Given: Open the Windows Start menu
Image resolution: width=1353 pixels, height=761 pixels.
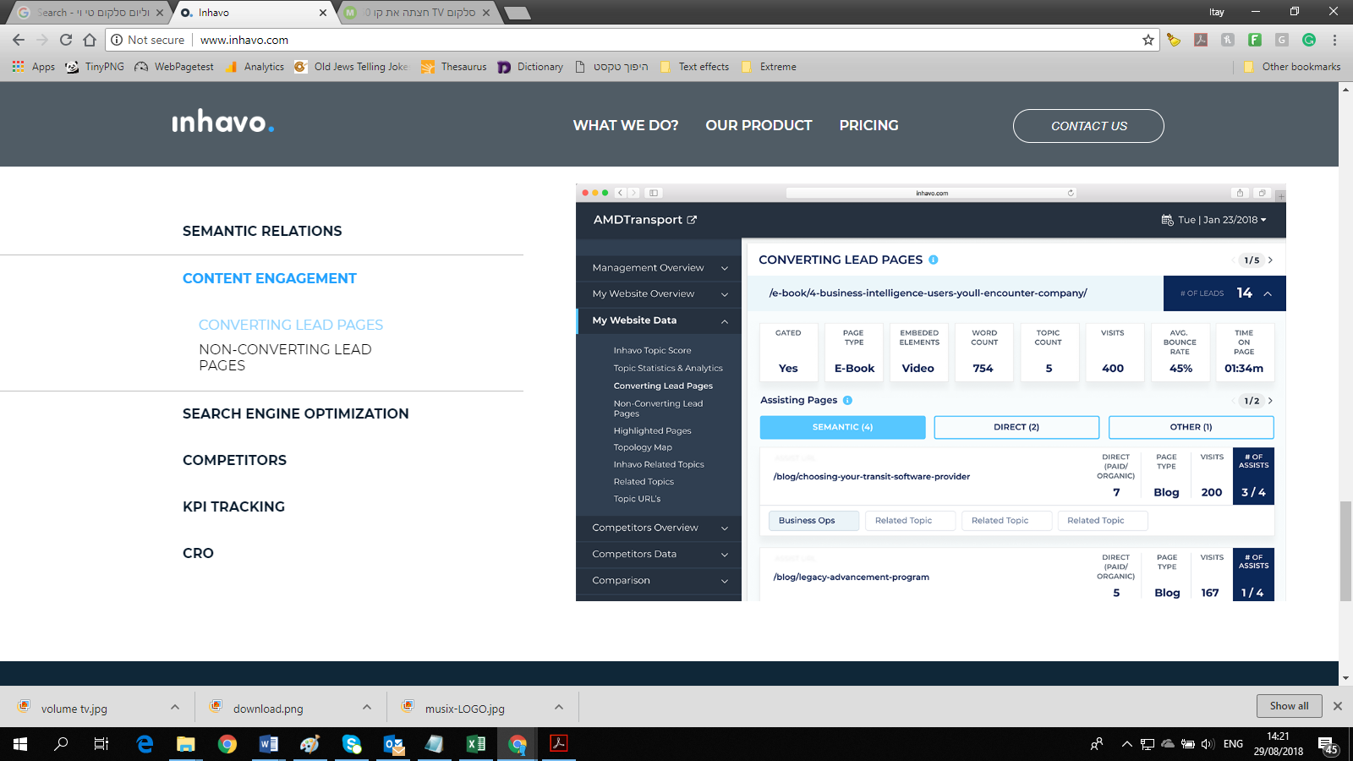Looking at the screenshot, I should [x=20, y=744].
